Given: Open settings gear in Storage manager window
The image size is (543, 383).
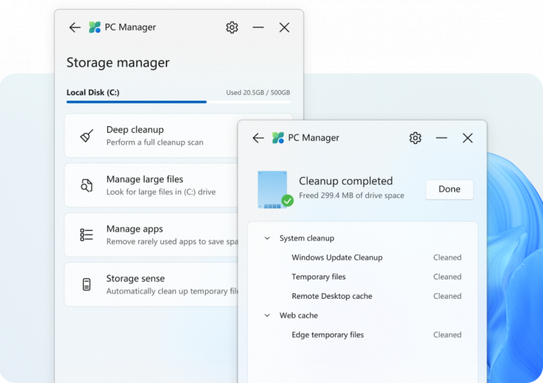Looking at the screenshot, I should (232, 27).
